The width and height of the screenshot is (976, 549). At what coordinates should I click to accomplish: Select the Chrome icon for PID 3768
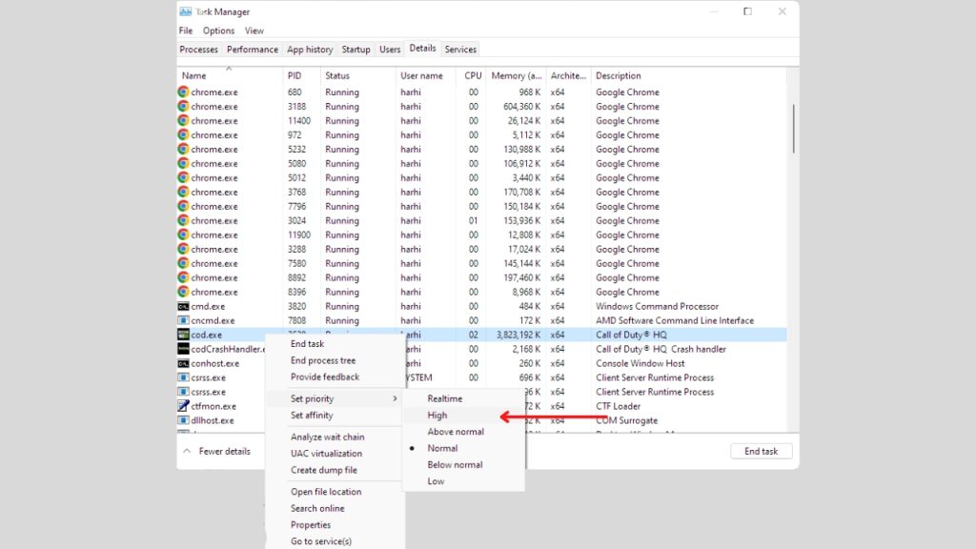[x=183, y=193]
